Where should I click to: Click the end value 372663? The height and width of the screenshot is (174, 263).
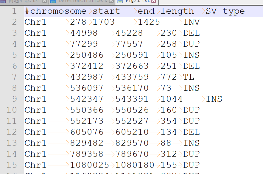[132, 66]
